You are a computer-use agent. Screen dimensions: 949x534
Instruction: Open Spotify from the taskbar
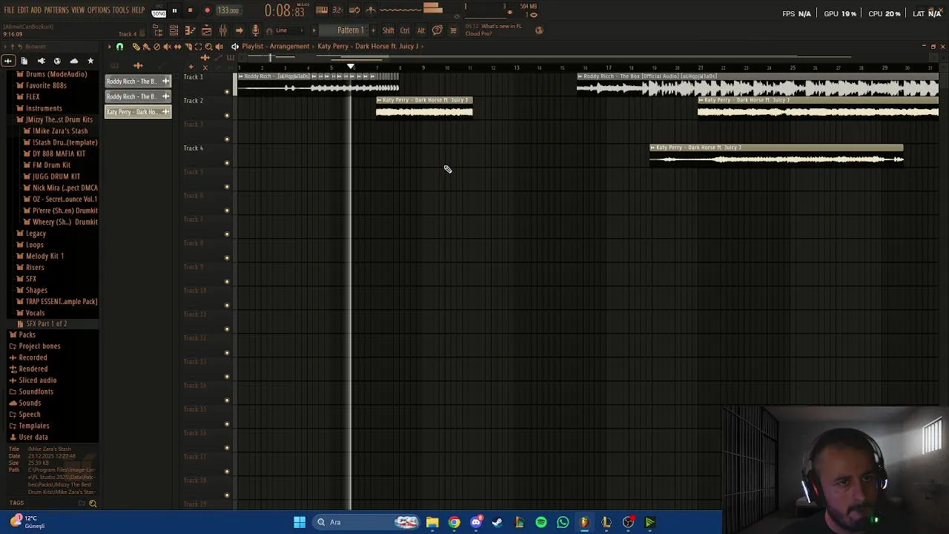(541, 522)
